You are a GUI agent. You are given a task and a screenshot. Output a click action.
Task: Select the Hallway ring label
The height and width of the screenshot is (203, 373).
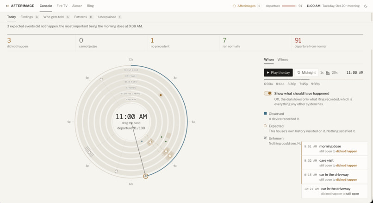click(131, 99)
